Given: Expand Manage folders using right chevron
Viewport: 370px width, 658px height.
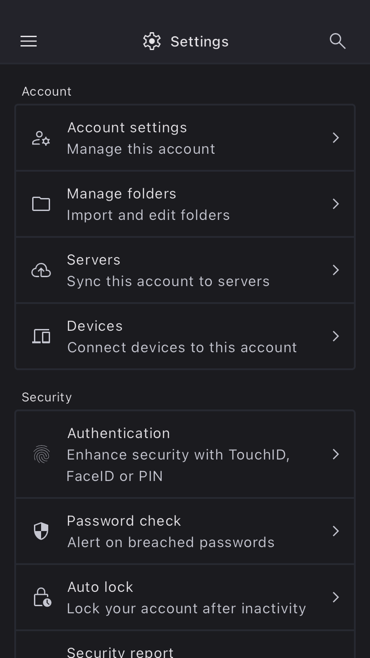Looking at the screenshot, I should (336, 204).
